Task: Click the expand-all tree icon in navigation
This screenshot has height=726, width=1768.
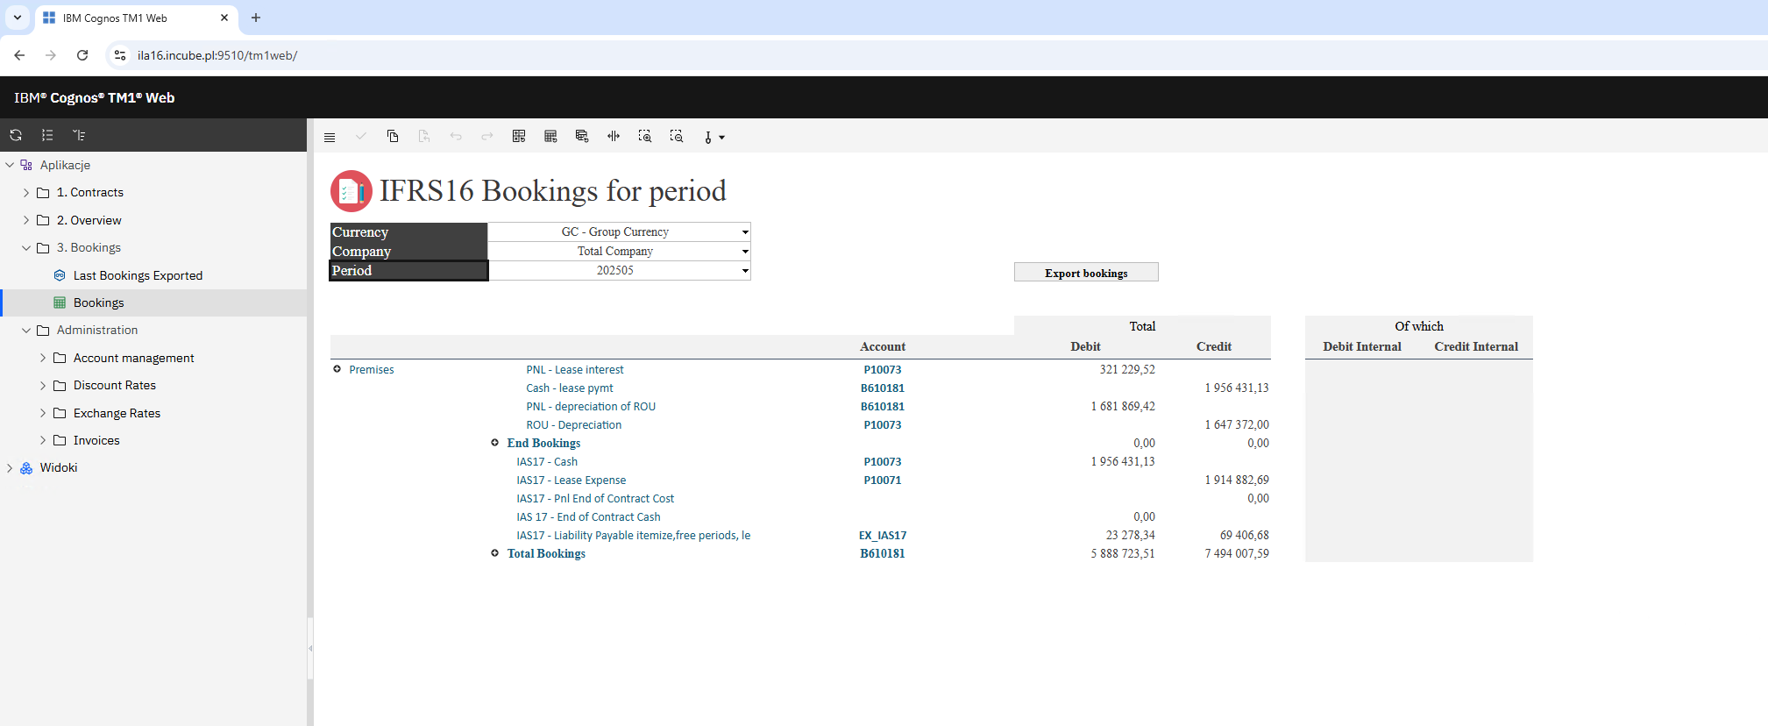Action: tap(47, 135)
